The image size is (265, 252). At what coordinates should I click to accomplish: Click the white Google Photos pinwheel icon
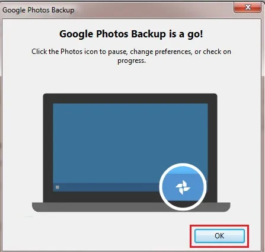click(x=183, y=187)
